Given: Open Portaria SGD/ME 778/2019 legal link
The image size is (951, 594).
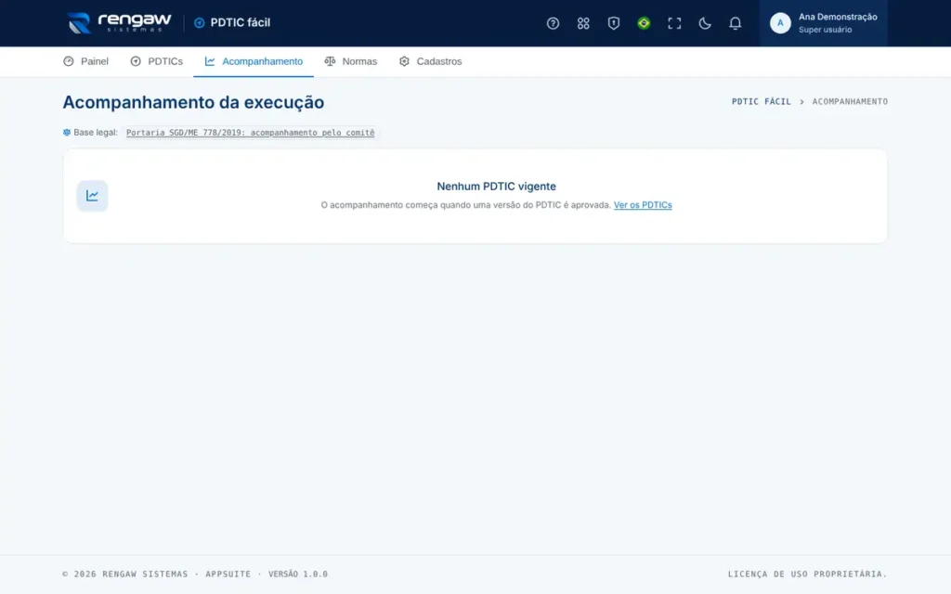Looking at the screenshot, I should point(250,133).
